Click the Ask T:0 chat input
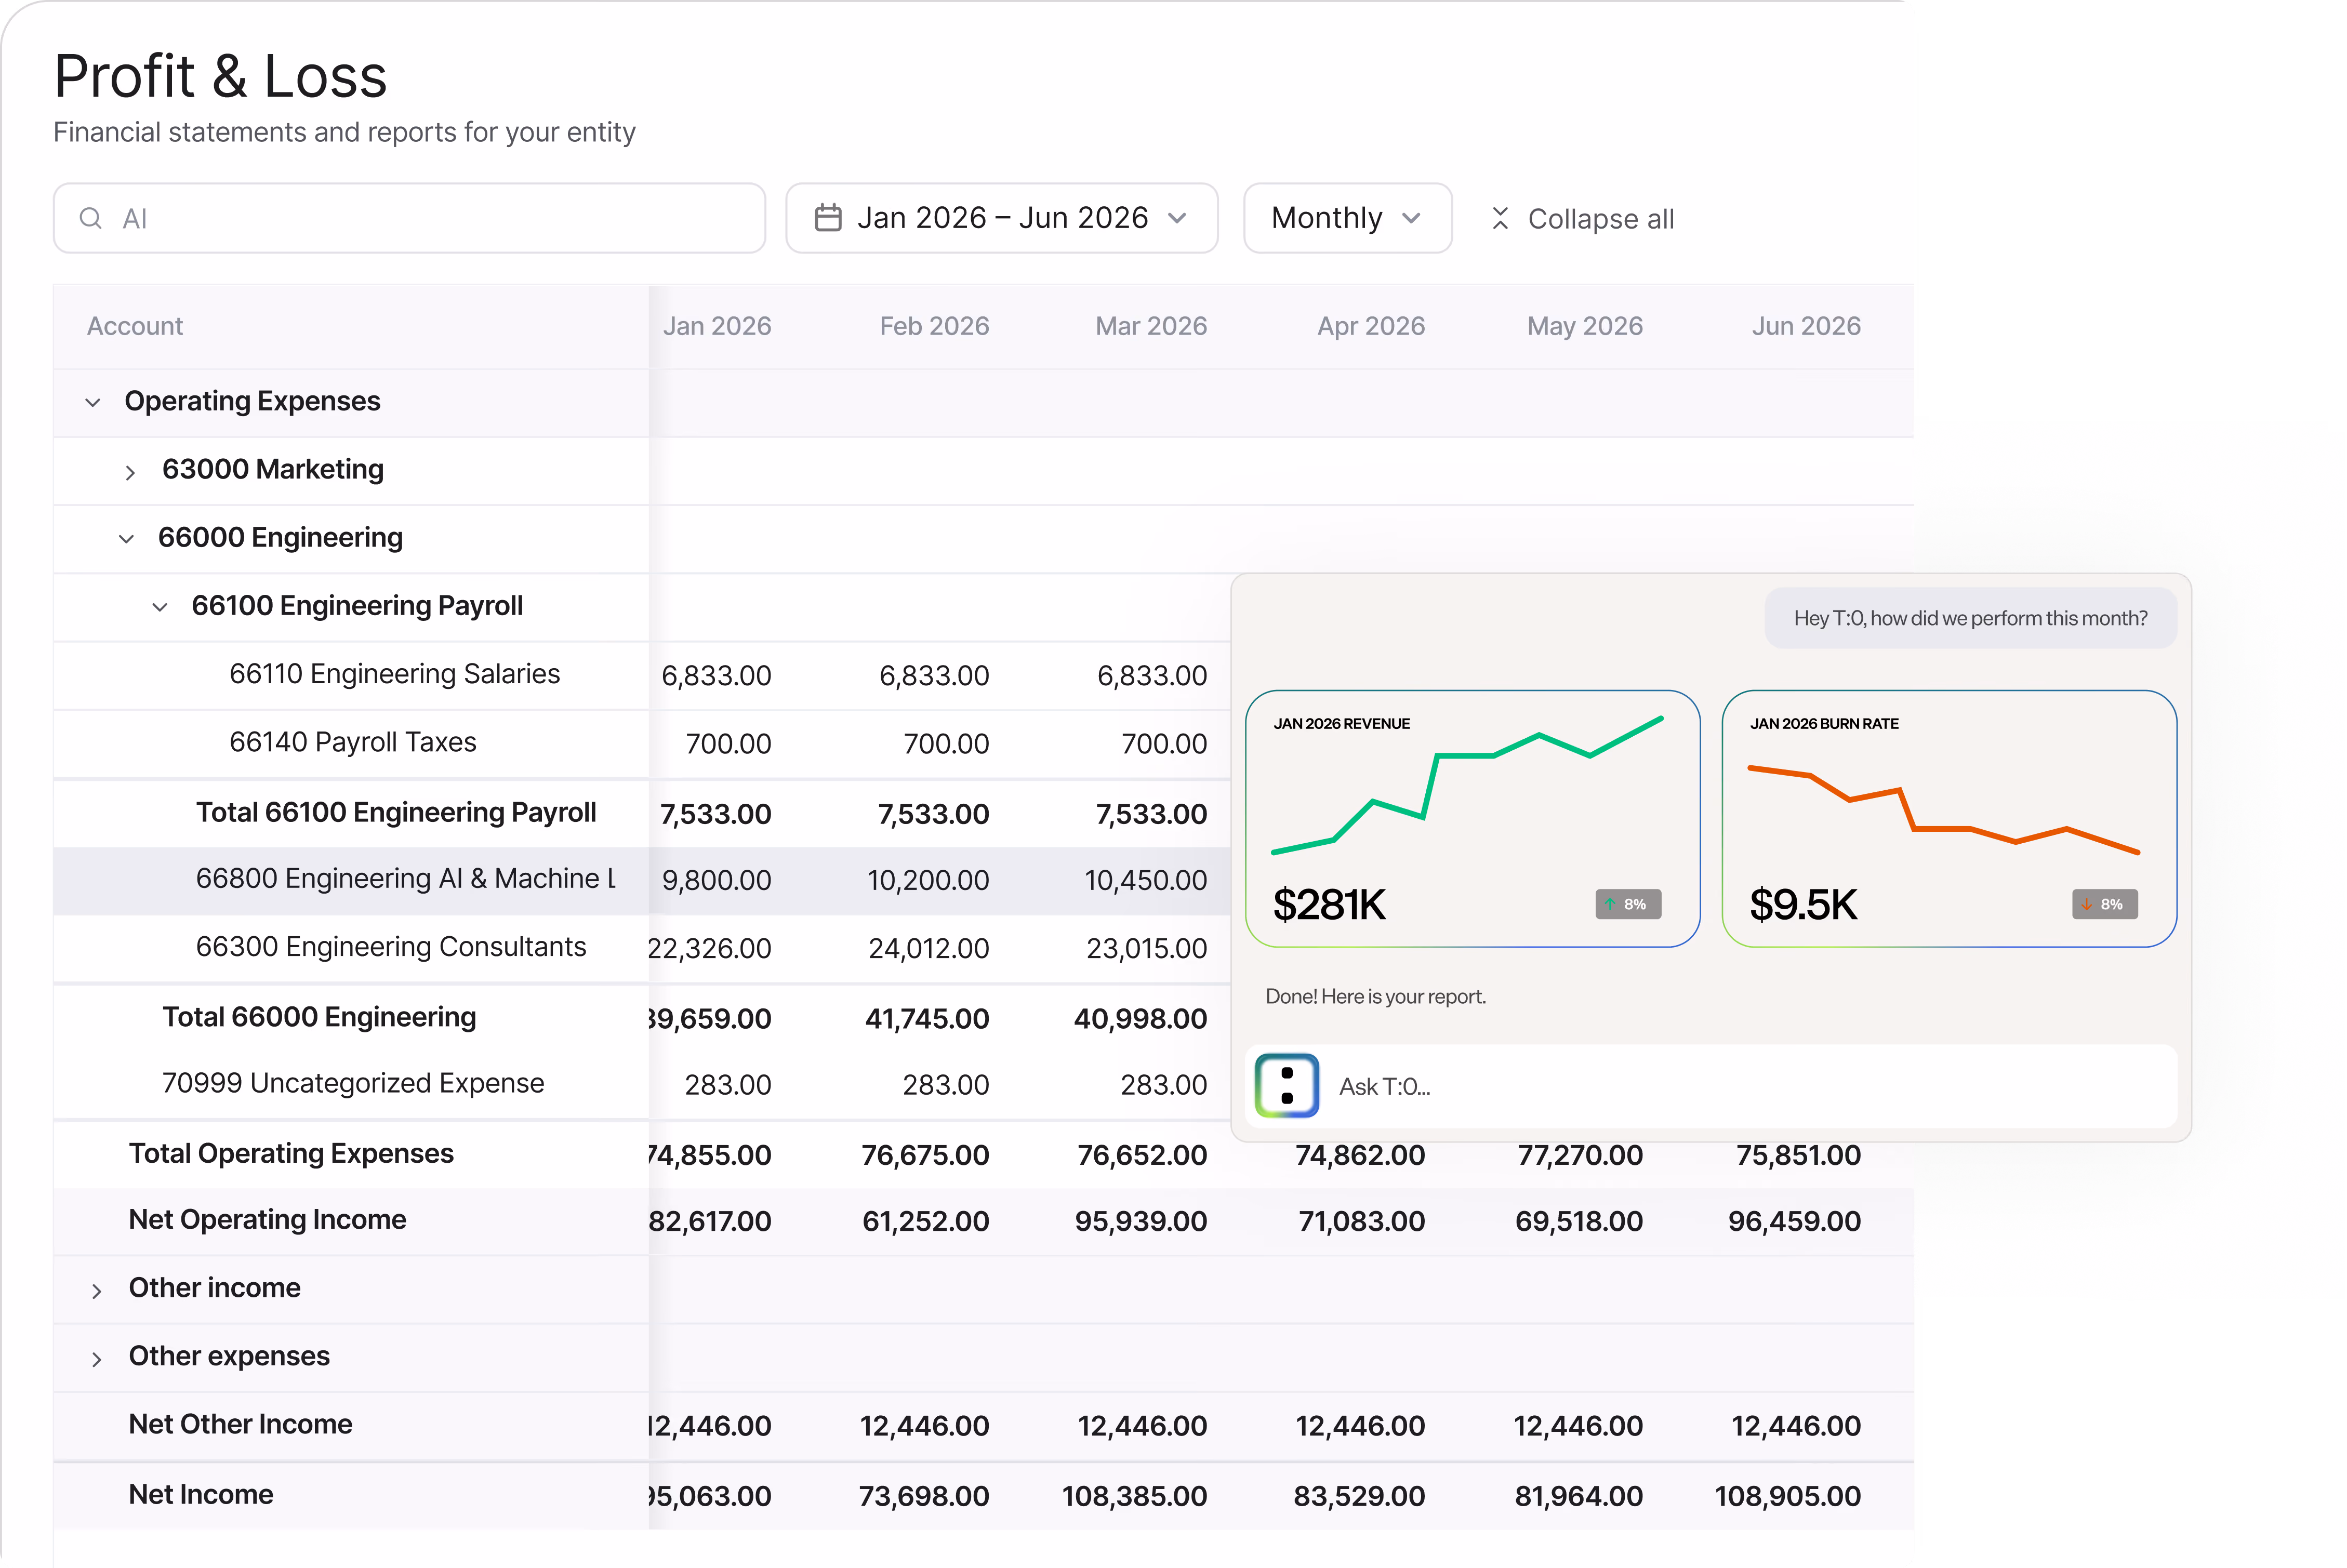Screen dimensions: 2347x1568 pyautogui.click(x=1711, y=1085)
